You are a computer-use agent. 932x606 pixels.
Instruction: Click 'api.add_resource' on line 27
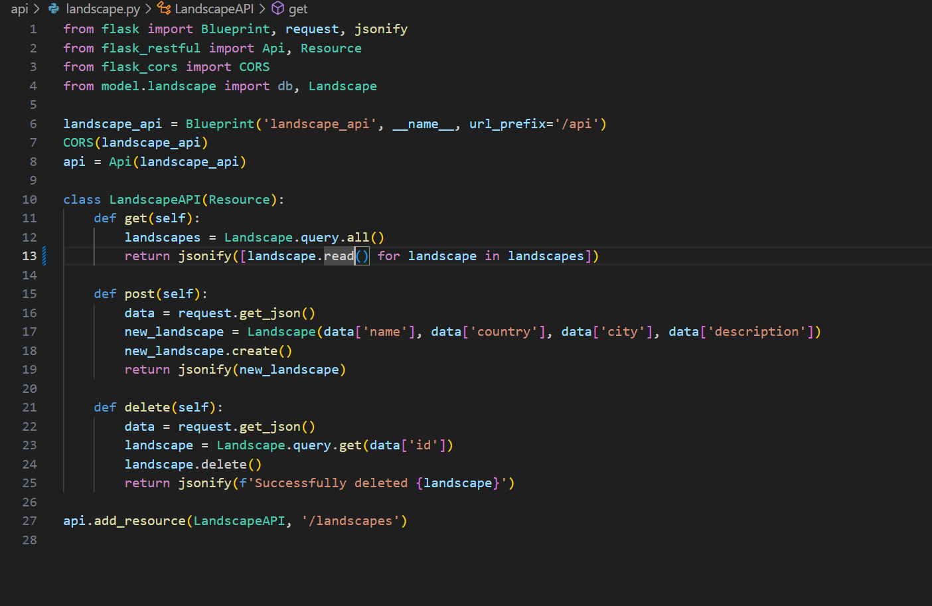click(x=124, y=521)
